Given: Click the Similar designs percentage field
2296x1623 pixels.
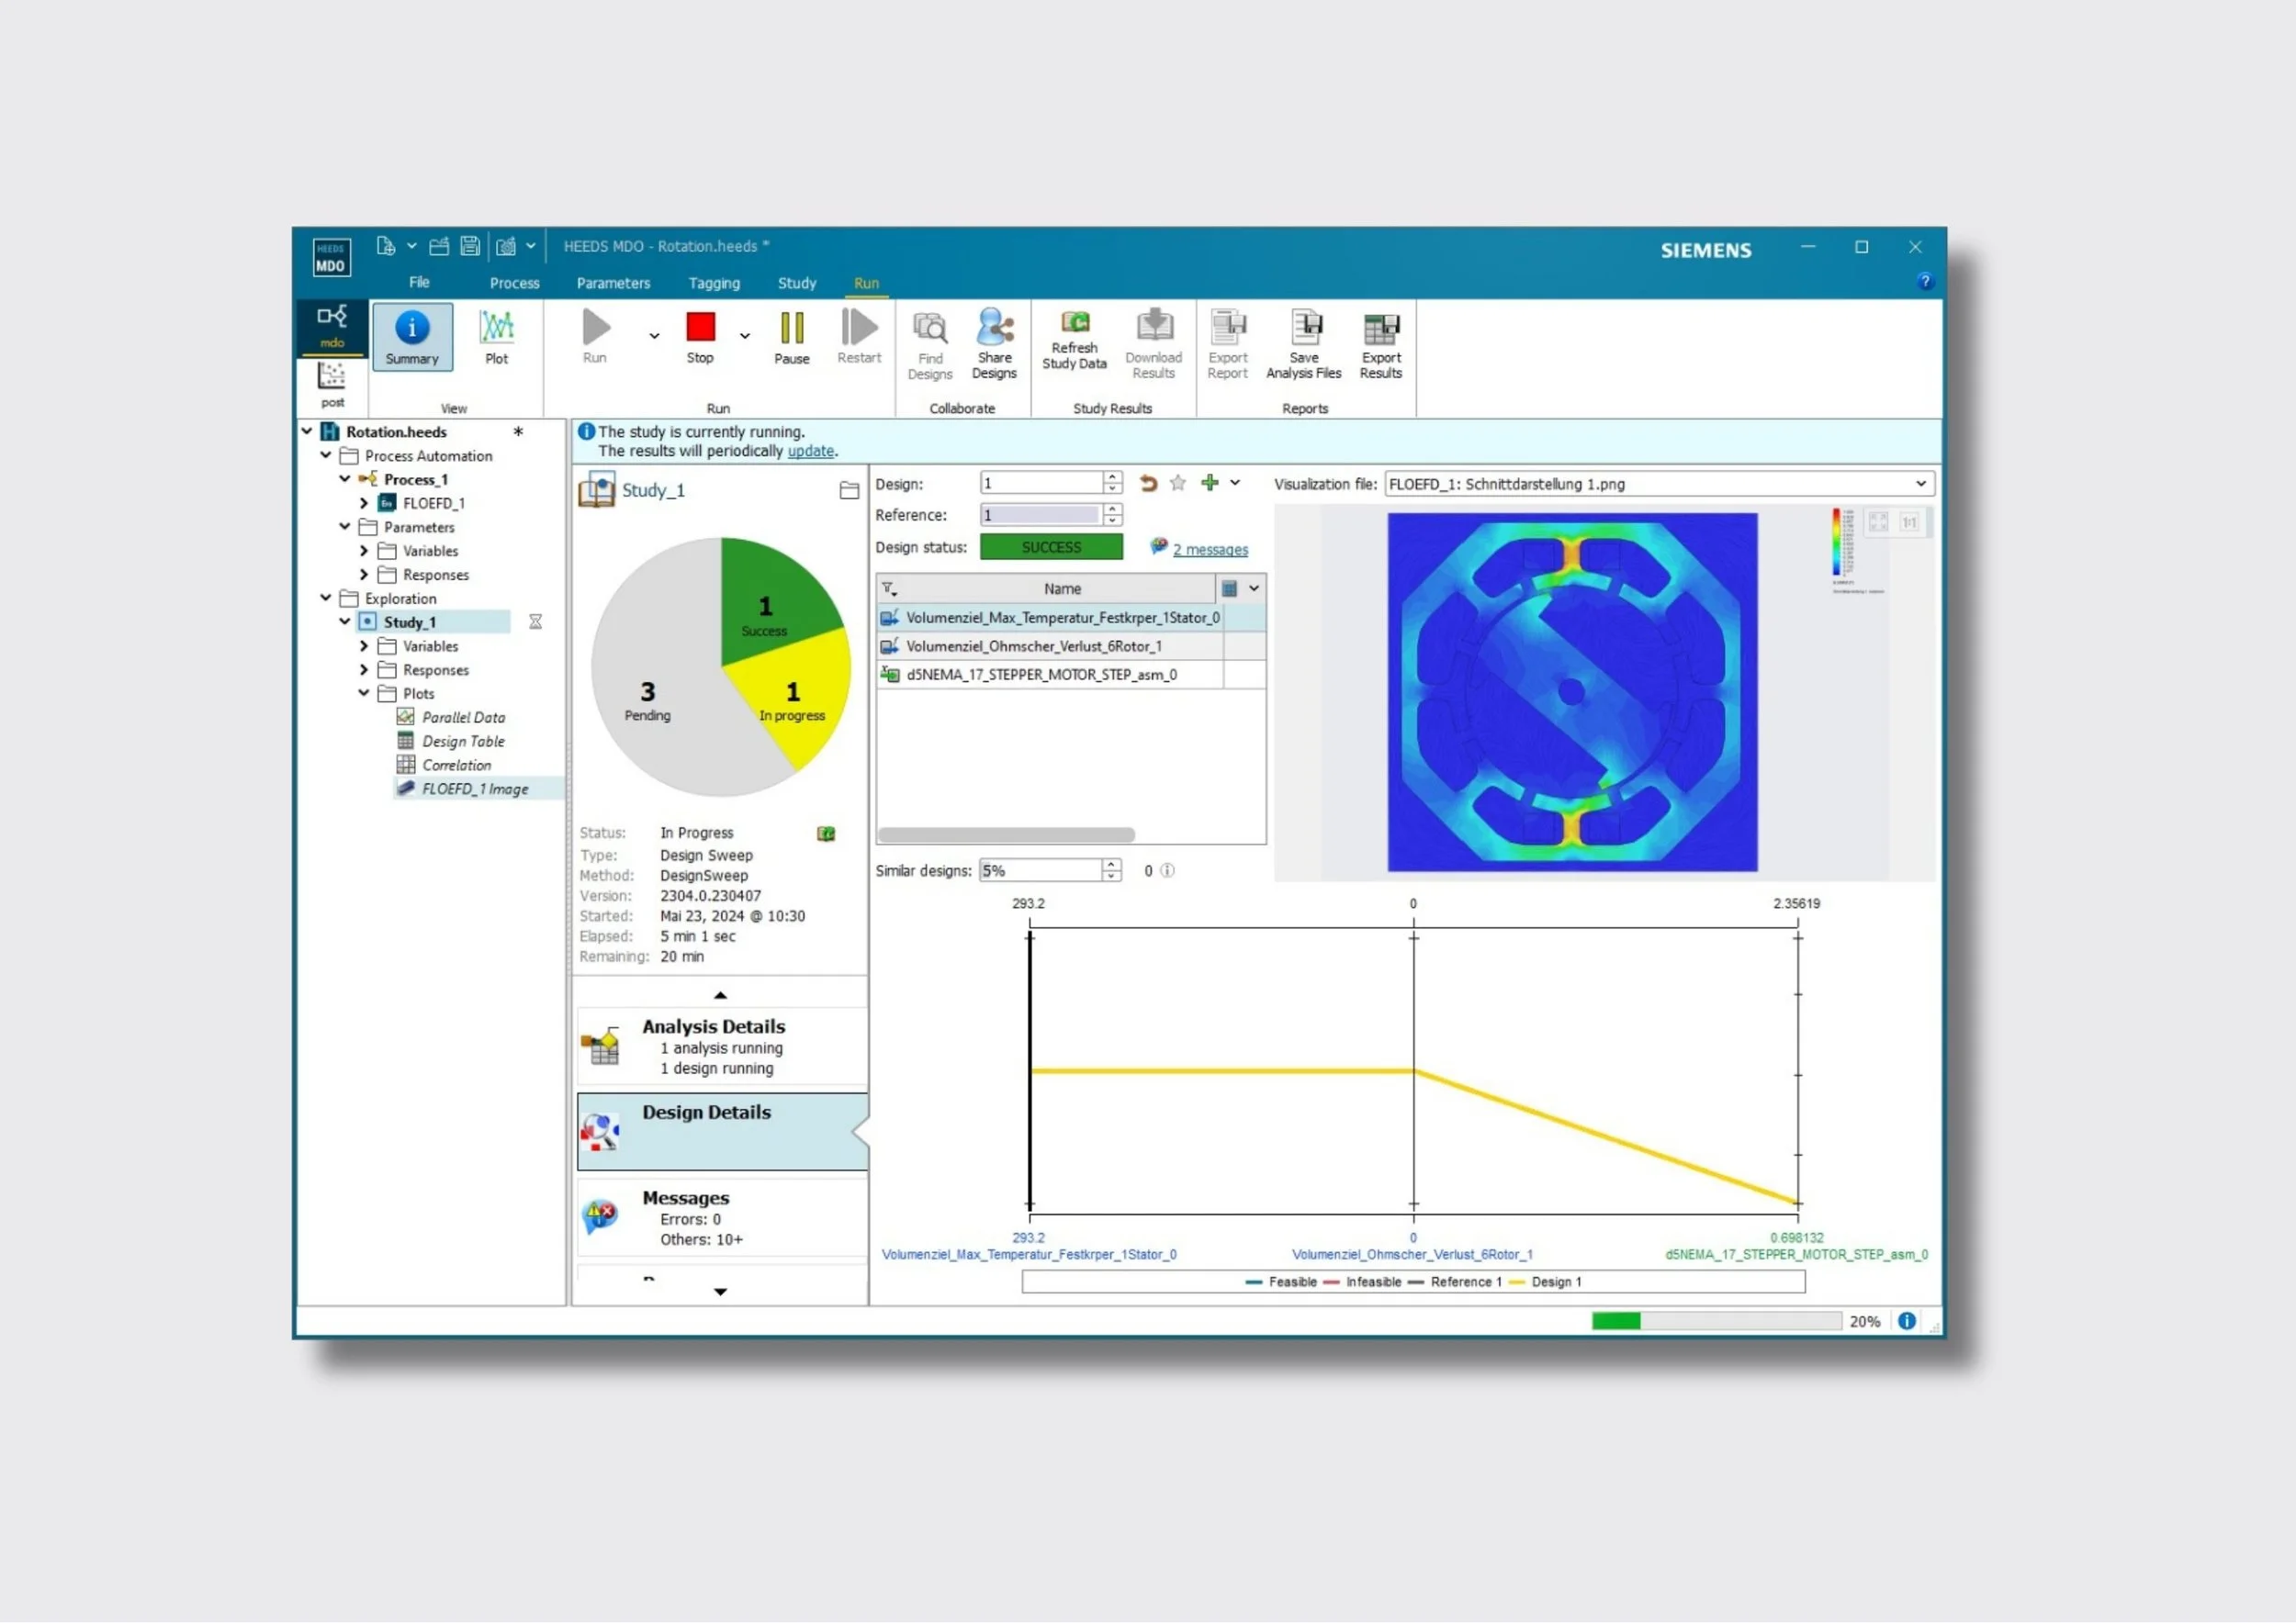Looking at the screenshot, I should pos(1039,870).
